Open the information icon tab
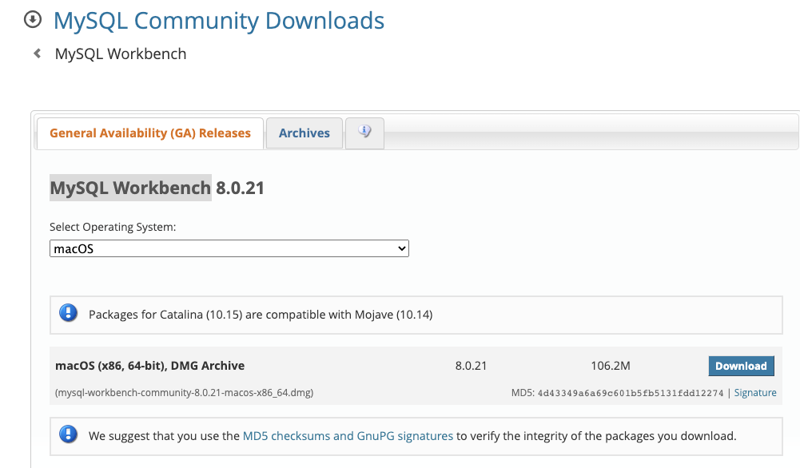Screen dimensions: 800x468 pos(364,133)
